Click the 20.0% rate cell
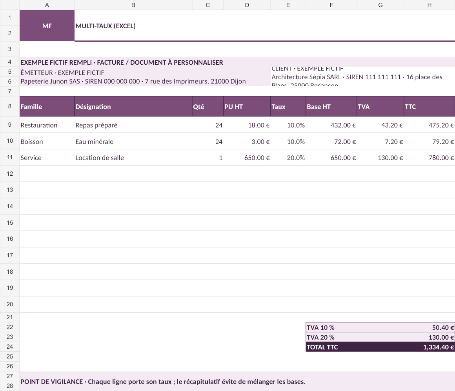Screen dimensions: 455x391 [288, 158]
